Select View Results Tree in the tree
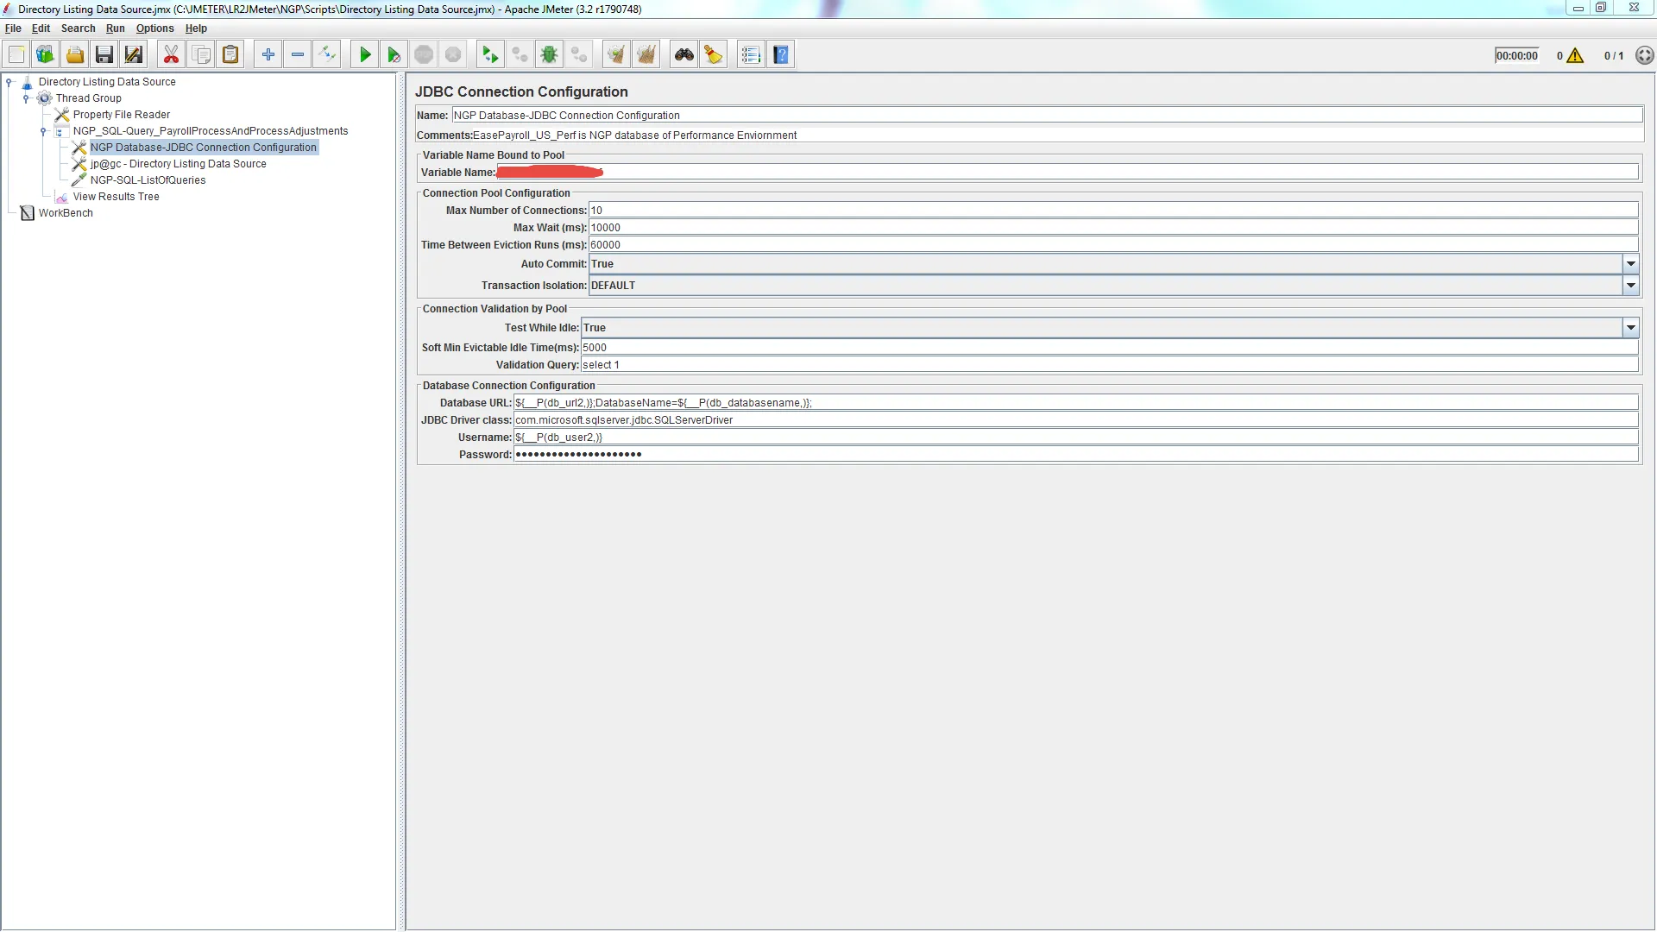 [116, 197]
